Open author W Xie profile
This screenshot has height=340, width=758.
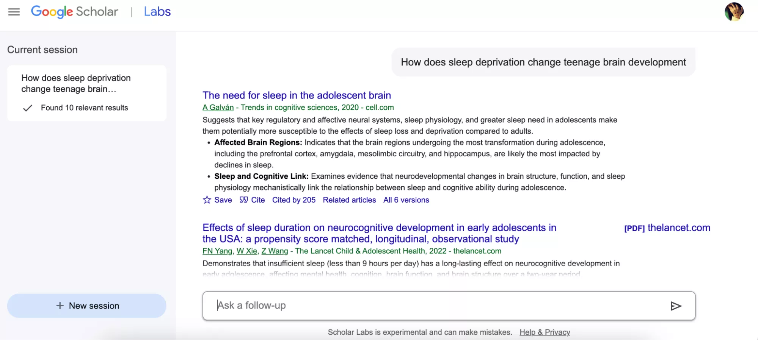click(247, 251)
